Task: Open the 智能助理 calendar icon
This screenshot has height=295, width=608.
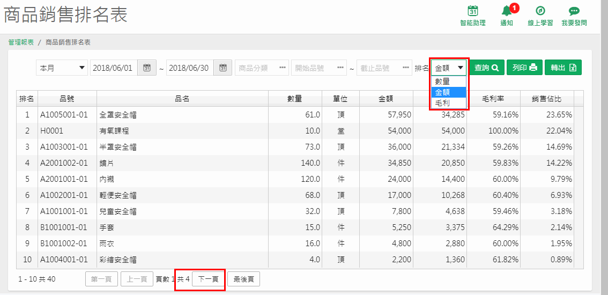Action: pos(473,11)
